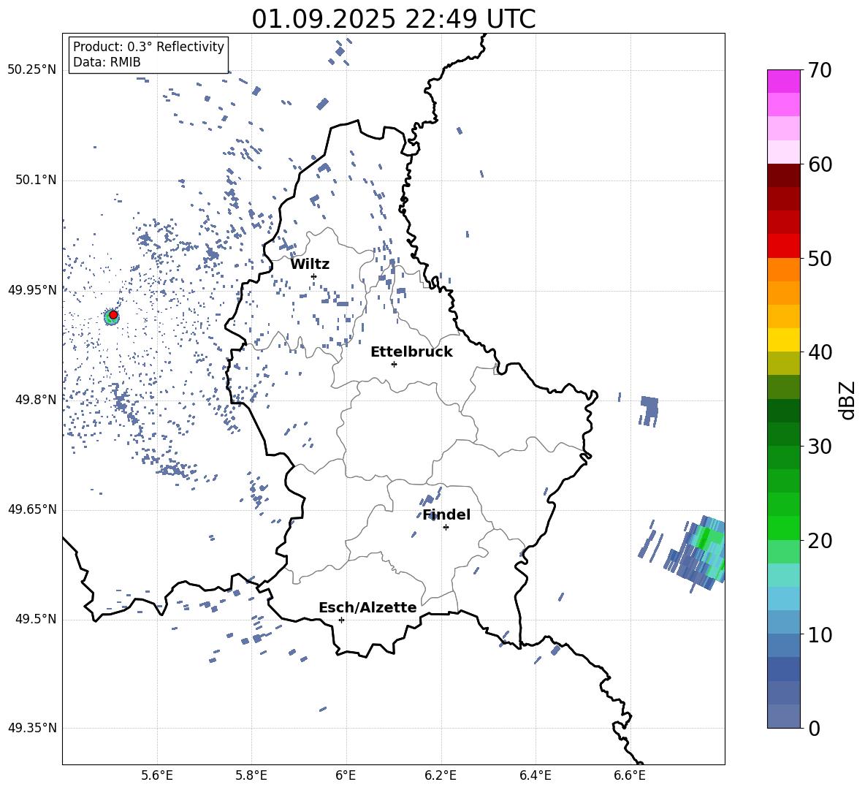Click the 6.4°E longitude label
Image resolution: width=865 pixels, height=790 pixels.
click(535, 775)
